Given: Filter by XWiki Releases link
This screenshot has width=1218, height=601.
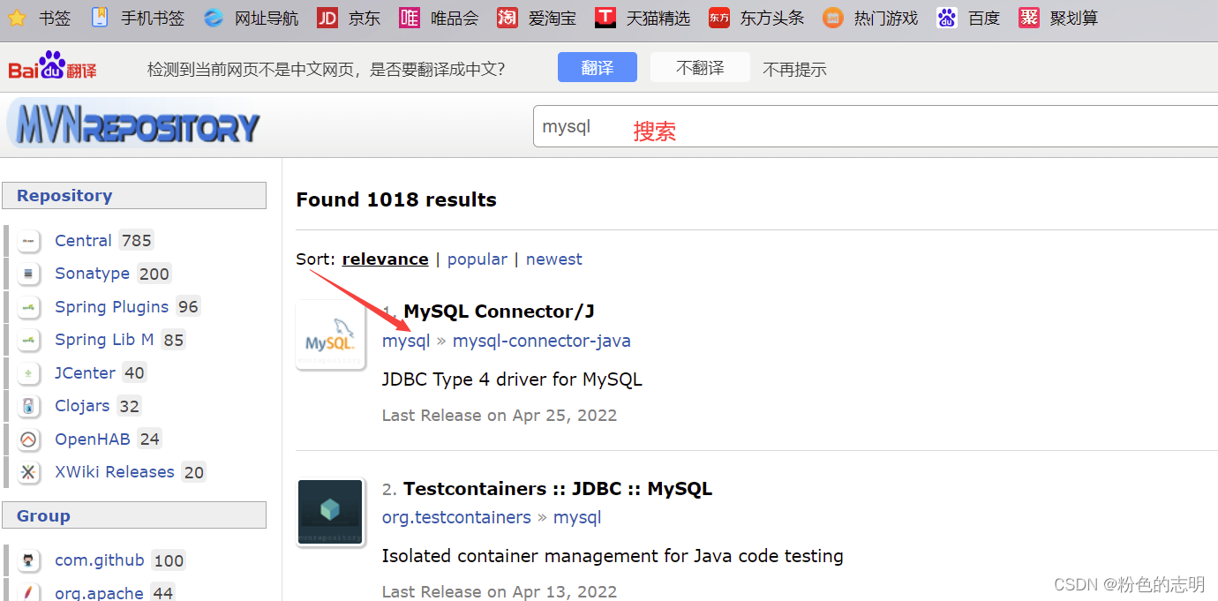Looking at the screenshot, I should (x=115, y=472).
